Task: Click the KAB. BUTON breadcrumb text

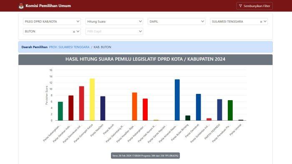Action: (x=102, y=47)
